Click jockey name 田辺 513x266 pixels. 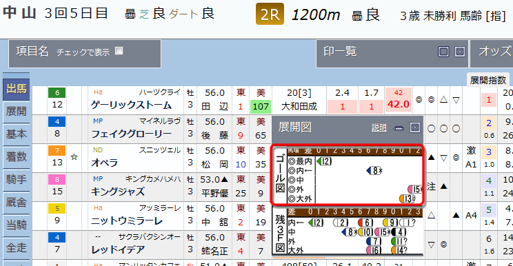[x=214, y=107]
